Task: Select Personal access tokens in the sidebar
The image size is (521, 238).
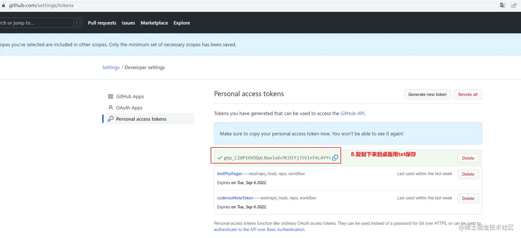Action: tap(150, 119)
